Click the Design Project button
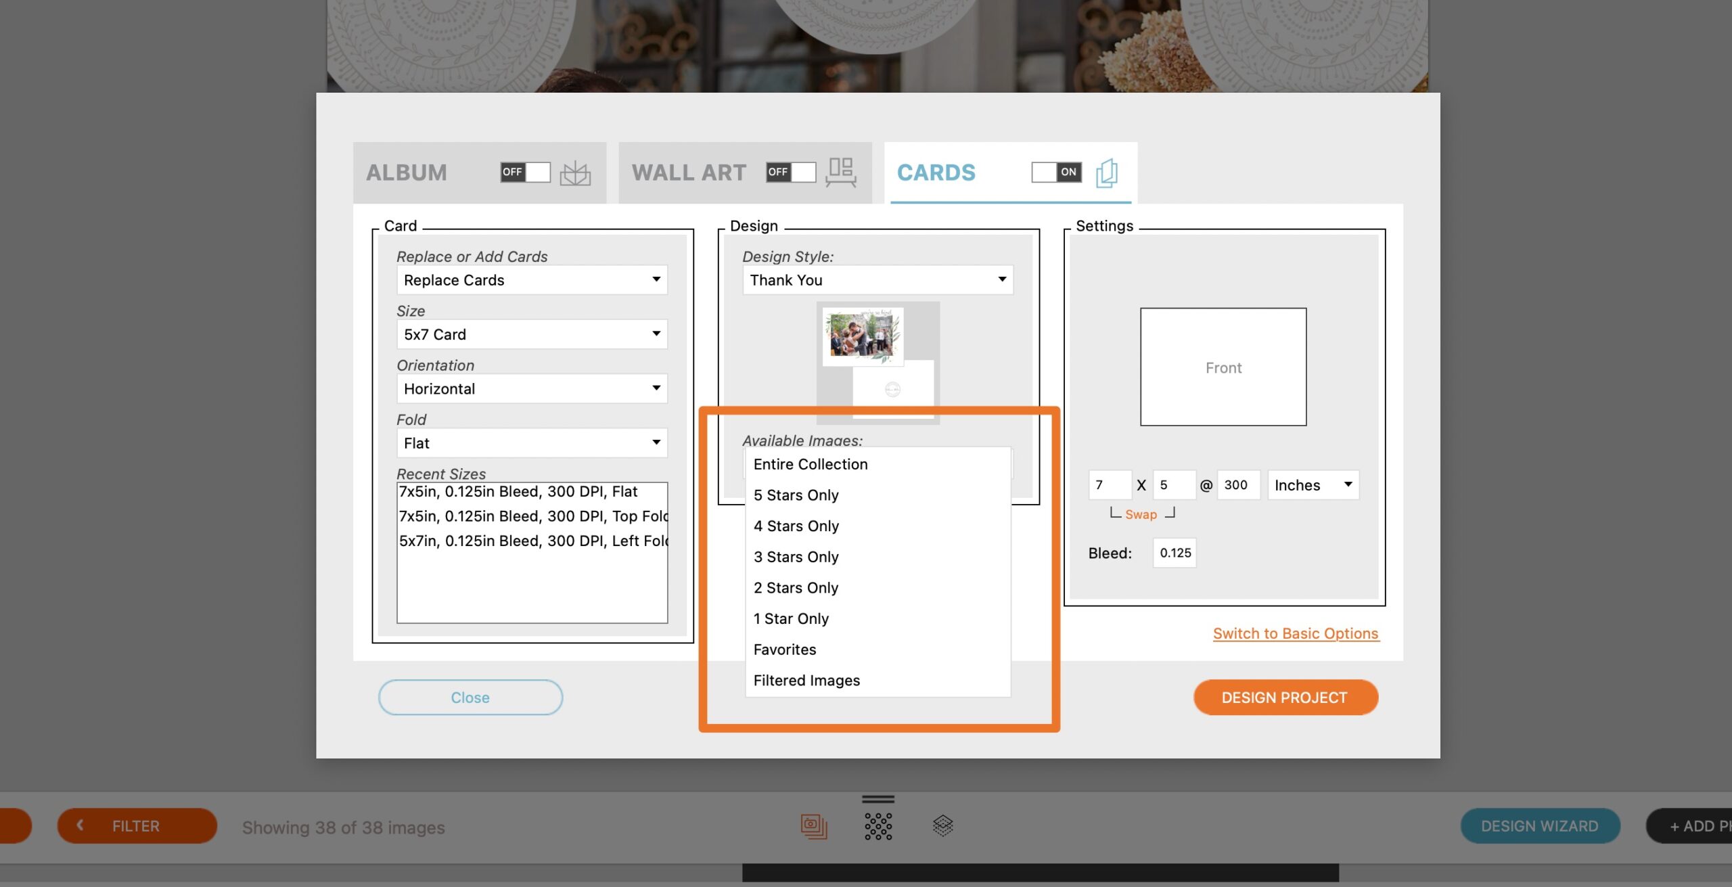 click(1285, 698)
